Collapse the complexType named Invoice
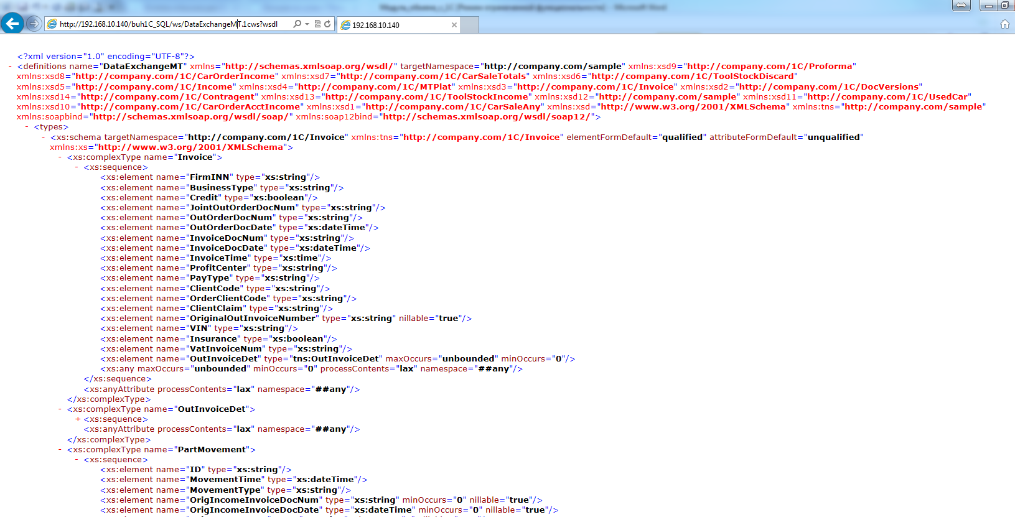Image resolution: width=1015 pixels, height=517 pixels. click(x=60, y=157)
